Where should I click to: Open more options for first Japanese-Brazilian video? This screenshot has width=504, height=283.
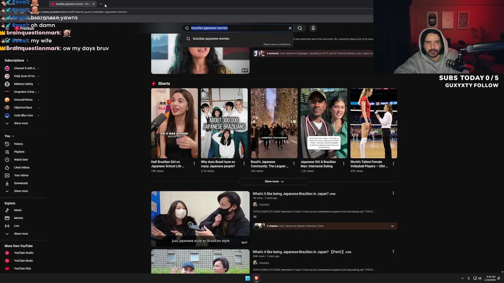(x=393, y=193)
